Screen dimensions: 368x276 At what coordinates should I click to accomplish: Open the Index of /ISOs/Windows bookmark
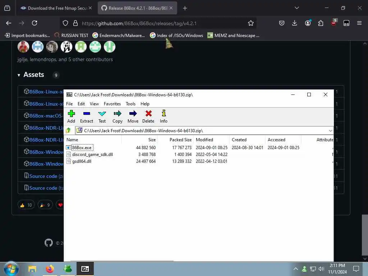(176, 36)
